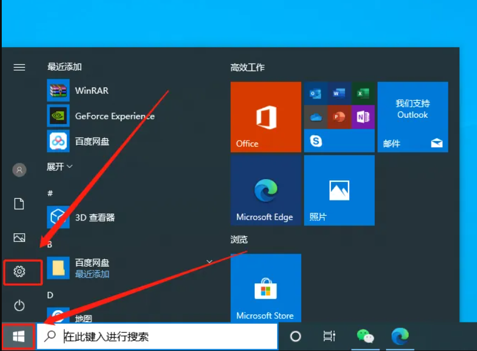The height and width of the screenshot is (351, 477).
Task: Open Settings gear icon
Action: coord(19,271)
